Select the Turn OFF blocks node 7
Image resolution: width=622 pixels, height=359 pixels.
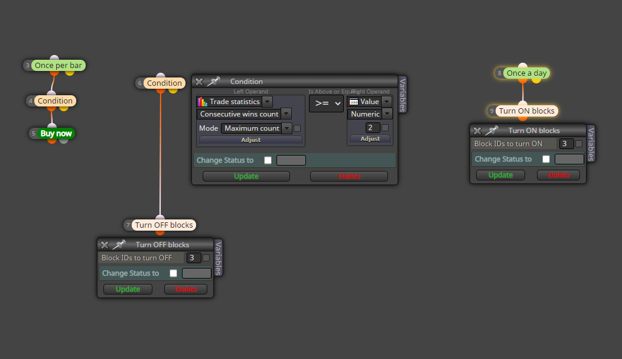164,225
